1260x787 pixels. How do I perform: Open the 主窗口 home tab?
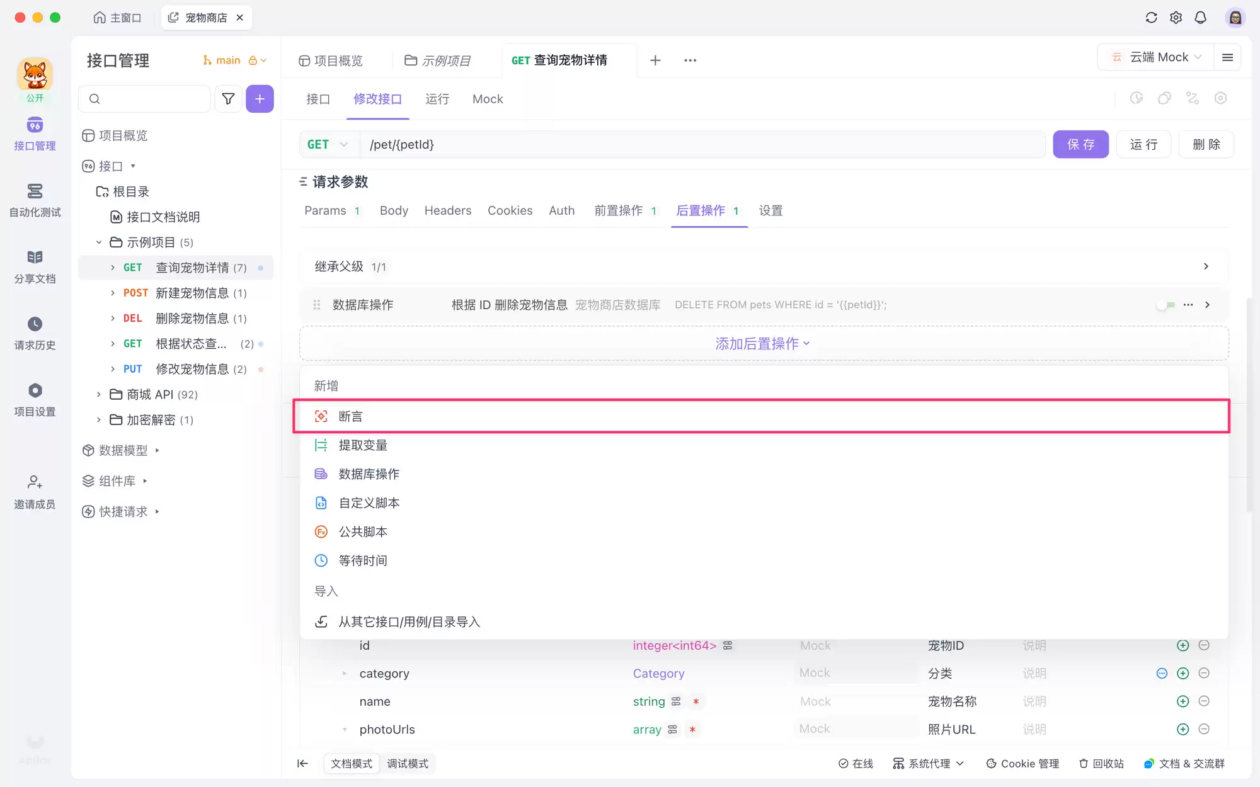117,18
